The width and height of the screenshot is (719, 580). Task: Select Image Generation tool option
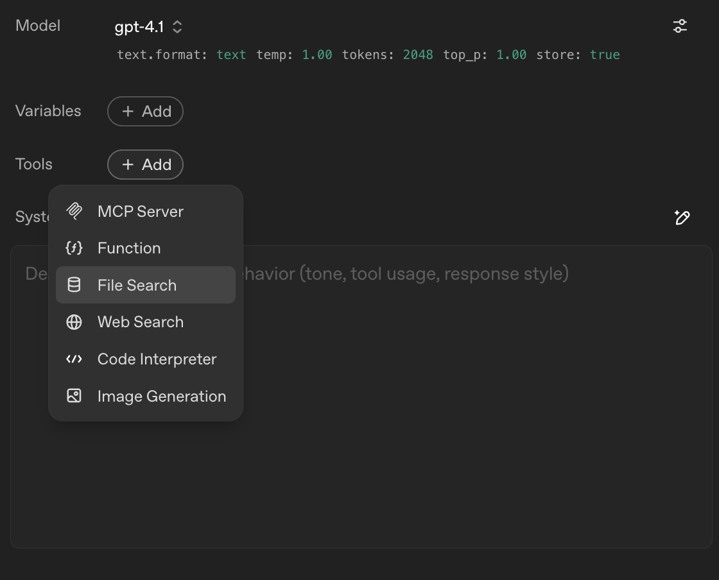point(145,396)
